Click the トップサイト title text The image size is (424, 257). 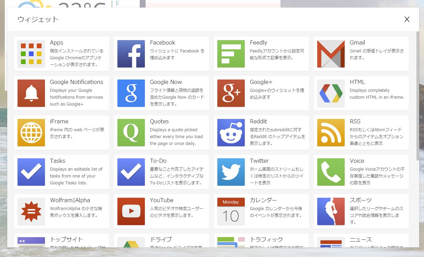[67, 240]
